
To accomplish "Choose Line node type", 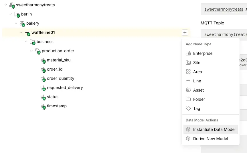I will pyautogui.click(x=211, y=81).
